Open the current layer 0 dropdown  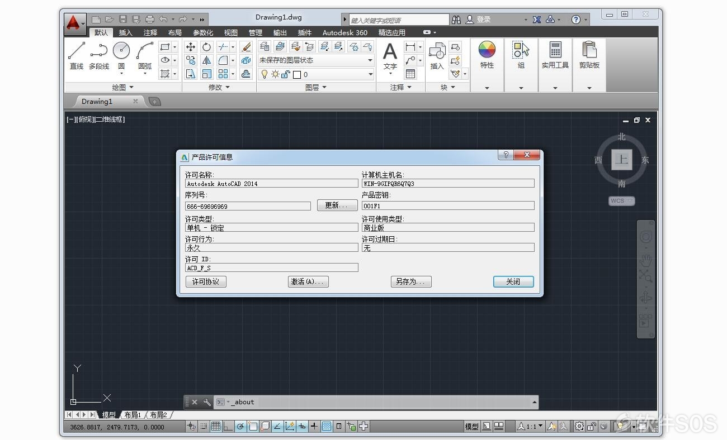coord(315,74)
